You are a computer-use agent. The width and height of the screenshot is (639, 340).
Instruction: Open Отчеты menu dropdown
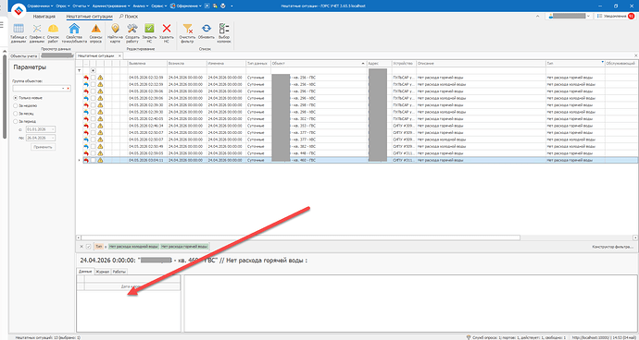click(81, 6)
